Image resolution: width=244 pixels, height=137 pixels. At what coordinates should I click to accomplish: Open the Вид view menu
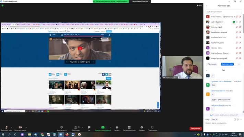(x=199, y=5)
